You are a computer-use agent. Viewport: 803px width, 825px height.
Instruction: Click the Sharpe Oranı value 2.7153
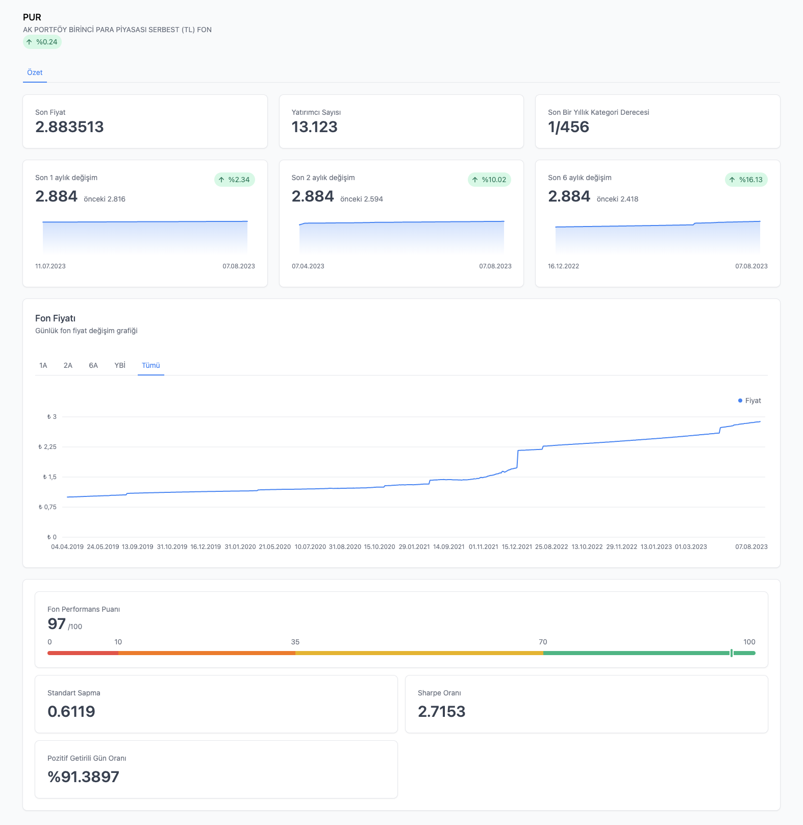pos(442,712)
